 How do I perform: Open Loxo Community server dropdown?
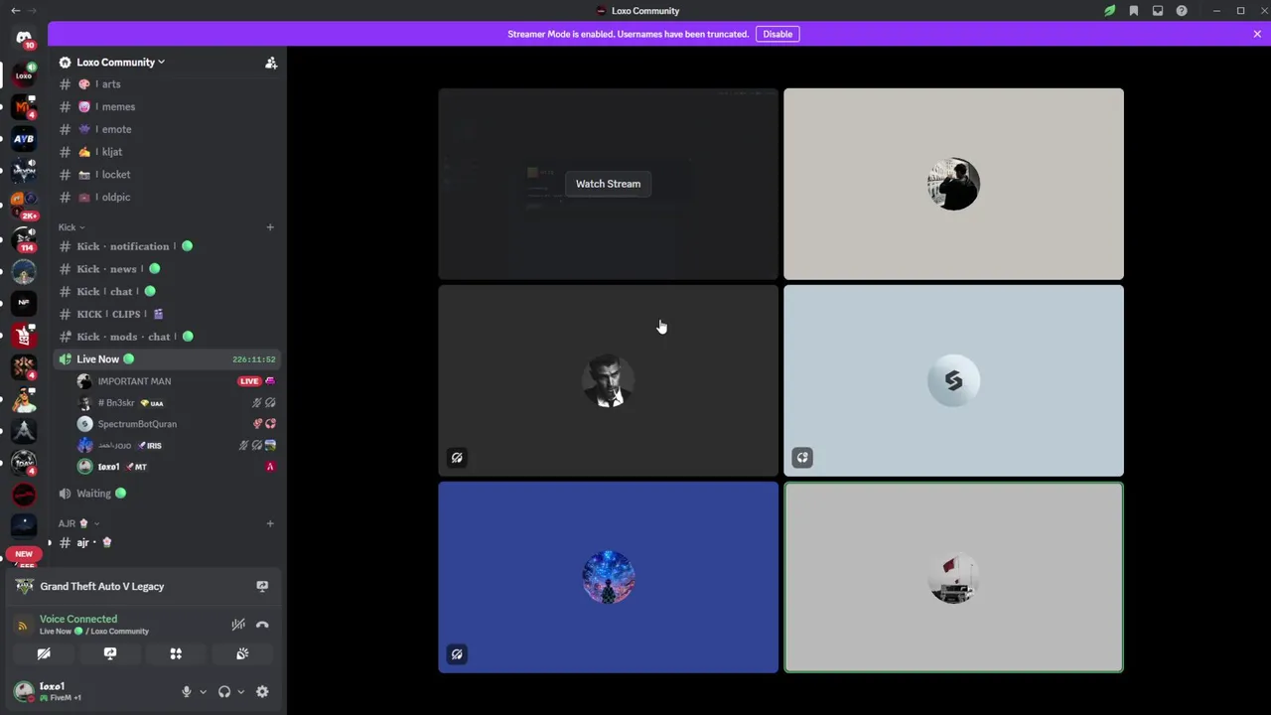tap(120, 63)
